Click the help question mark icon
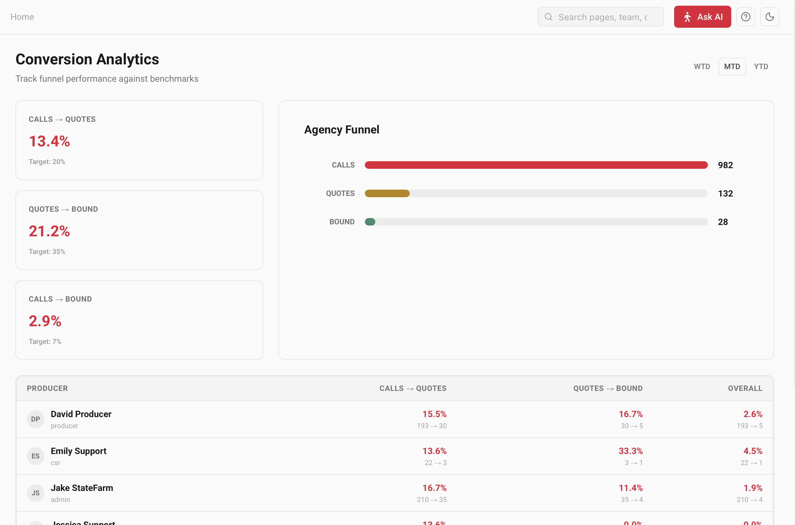This screenshot has height=525, width=795. pos(745,17)
